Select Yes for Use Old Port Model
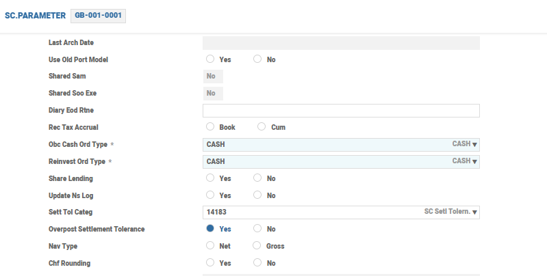 (x=210, y=59)
